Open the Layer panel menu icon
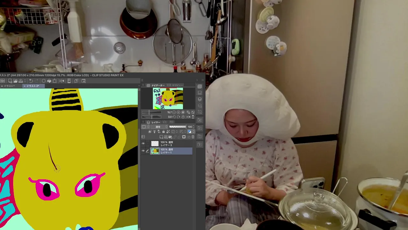 click(x=143, y=122)
